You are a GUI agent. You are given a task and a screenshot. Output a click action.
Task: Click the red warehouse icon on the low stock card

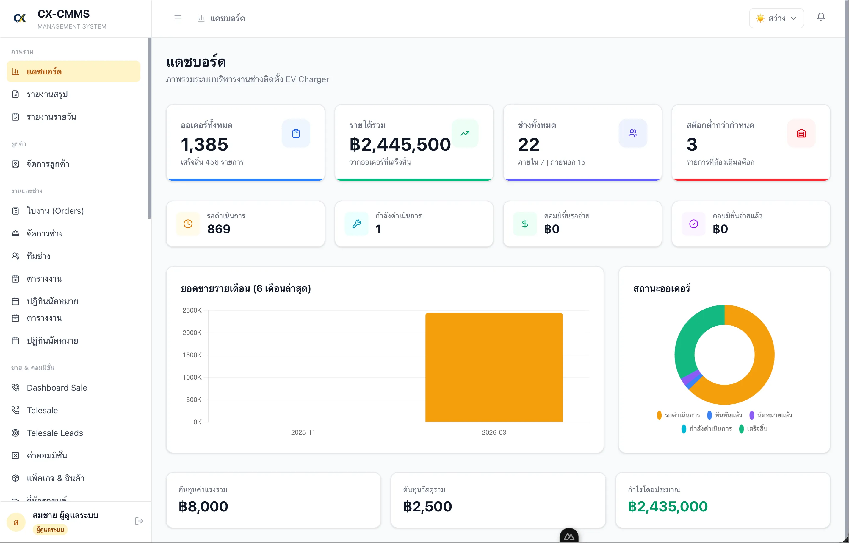coord(801,133)
